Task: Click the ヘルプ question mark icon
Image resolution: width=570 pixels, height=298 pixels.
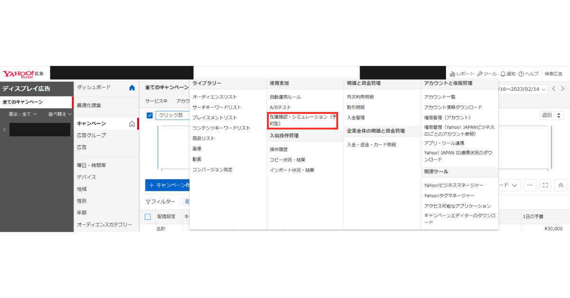Action: click(521, 74)
